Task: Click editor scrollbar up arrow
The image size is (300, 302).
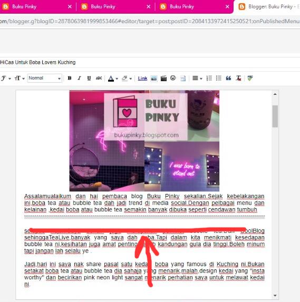Action: click(275, 94)
